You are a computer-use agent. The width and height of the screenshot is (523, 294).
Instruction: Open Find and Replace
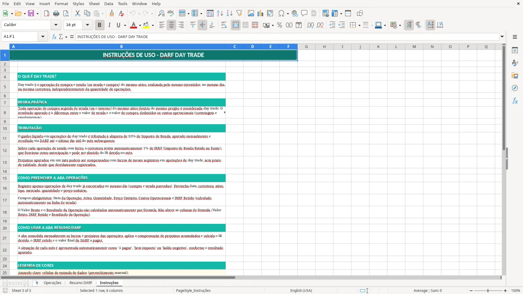click(161, 14)
